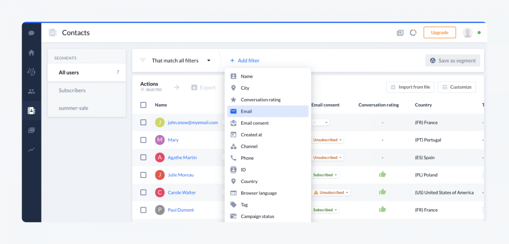This screenshot has width=509, height=244.
Task: Click the Contacts page header icon
Action: 53,33
